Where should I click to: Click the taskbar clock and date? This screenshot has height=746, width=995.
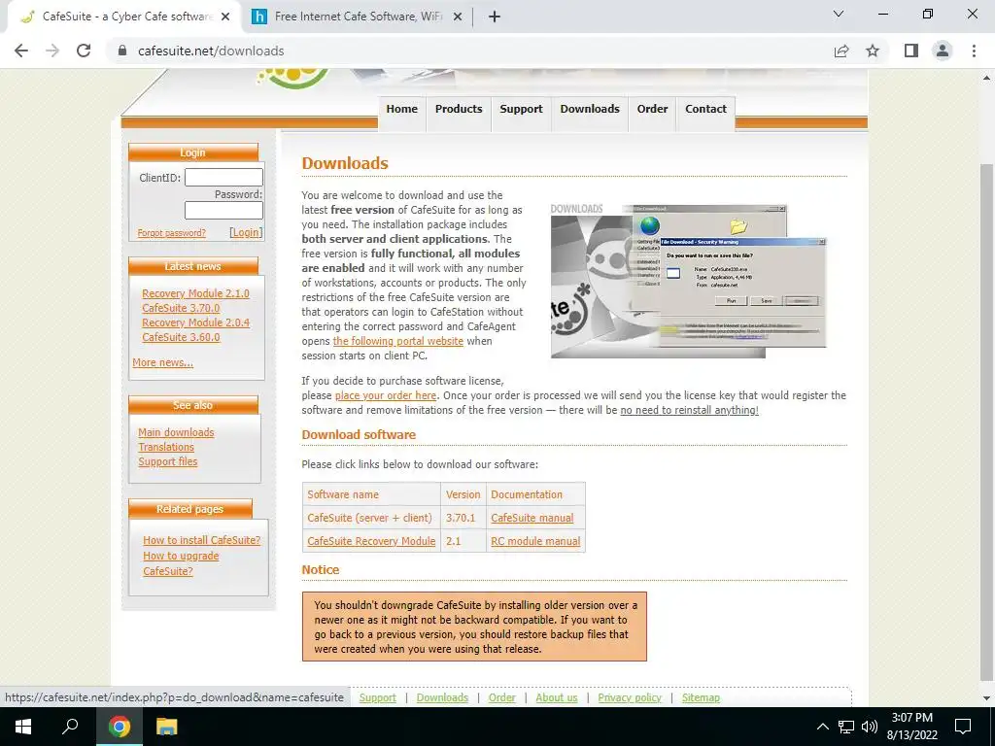point(912,727)
